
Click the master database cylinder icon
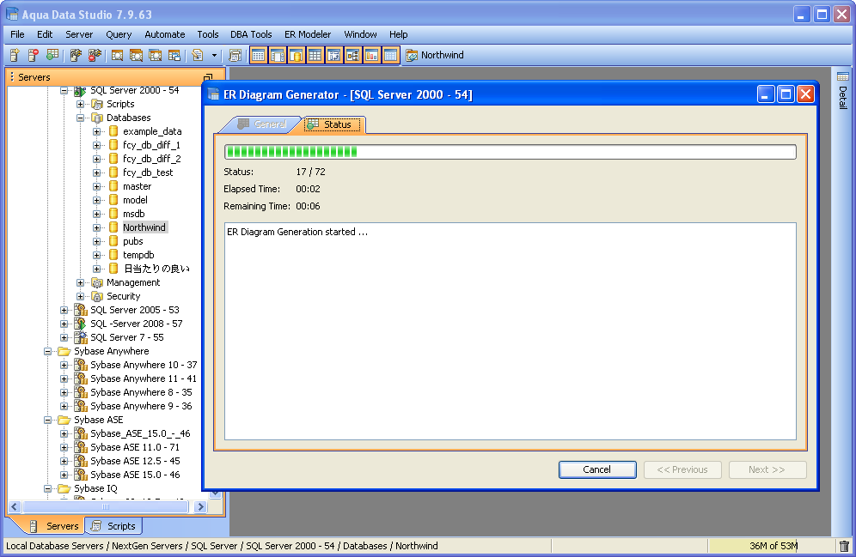(113, 186)
